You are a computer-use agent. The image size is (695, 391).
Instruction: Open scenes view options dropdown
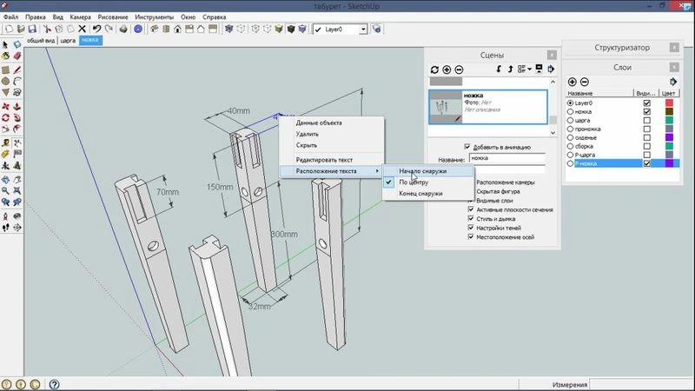(x=525, y=70)
